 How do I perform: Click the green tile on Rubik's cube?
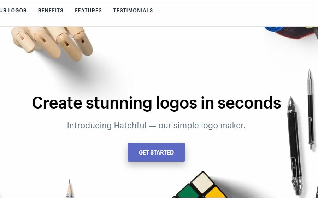click(188, 192)
